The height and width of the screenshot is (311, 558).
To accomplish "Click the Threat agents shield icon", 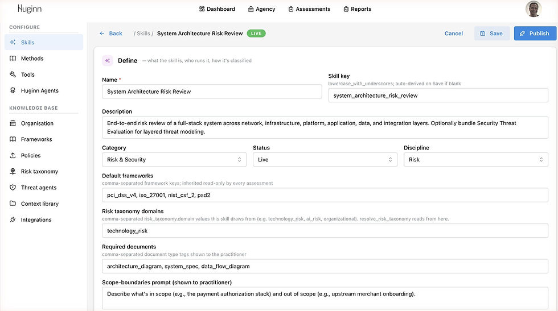I will 13,187.
